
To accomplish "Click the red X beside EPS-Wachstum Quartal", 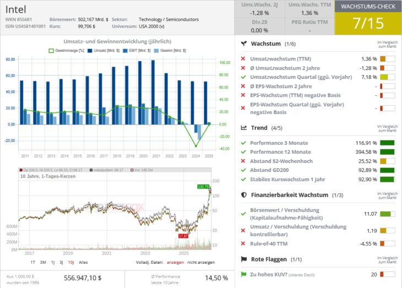I will pyautogui.click(x=243, y=108).
